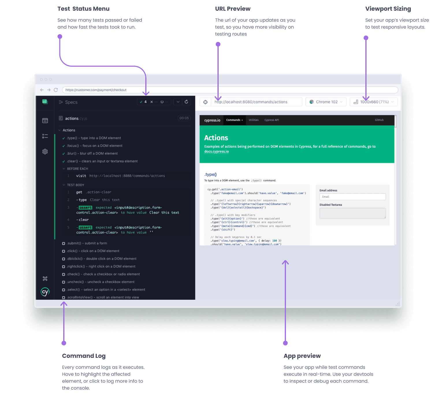Open the GitHub link in the app navbar
Screen dimensions: 437x398
379,120
